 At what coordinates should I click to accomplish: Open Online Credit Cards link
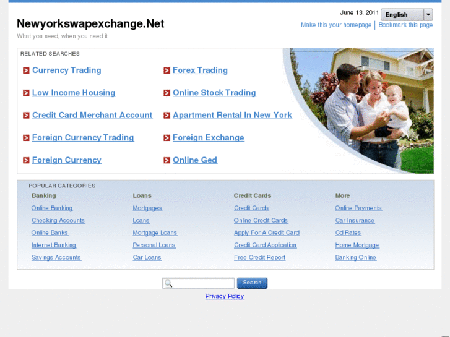[x=261, y=221]
